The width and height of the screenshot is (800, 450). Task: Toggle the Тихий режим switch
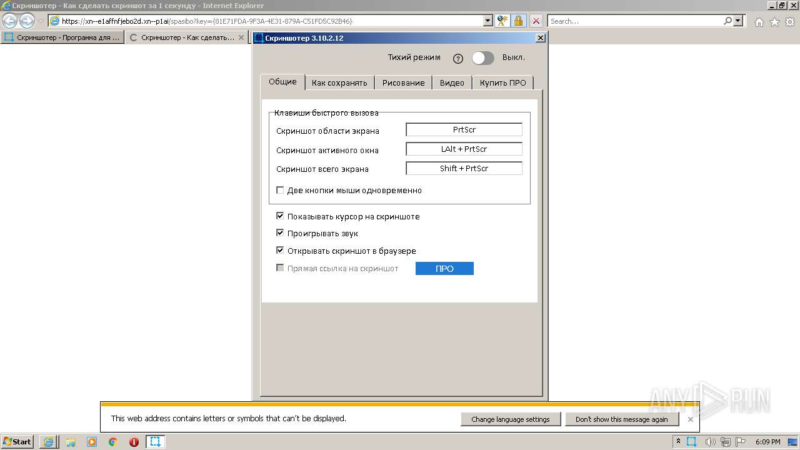(x=482, y=58)
